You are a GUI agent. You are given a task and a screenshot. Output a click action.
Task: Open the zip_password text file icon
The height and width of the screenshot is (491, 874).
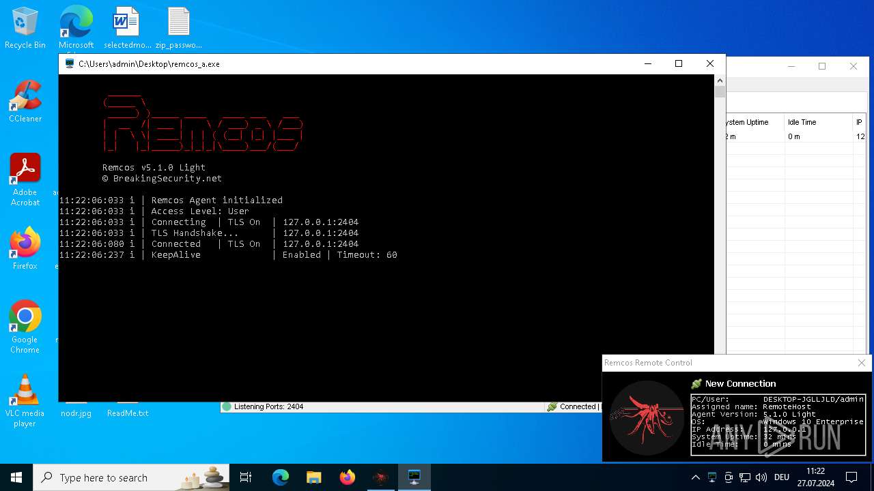178,29
